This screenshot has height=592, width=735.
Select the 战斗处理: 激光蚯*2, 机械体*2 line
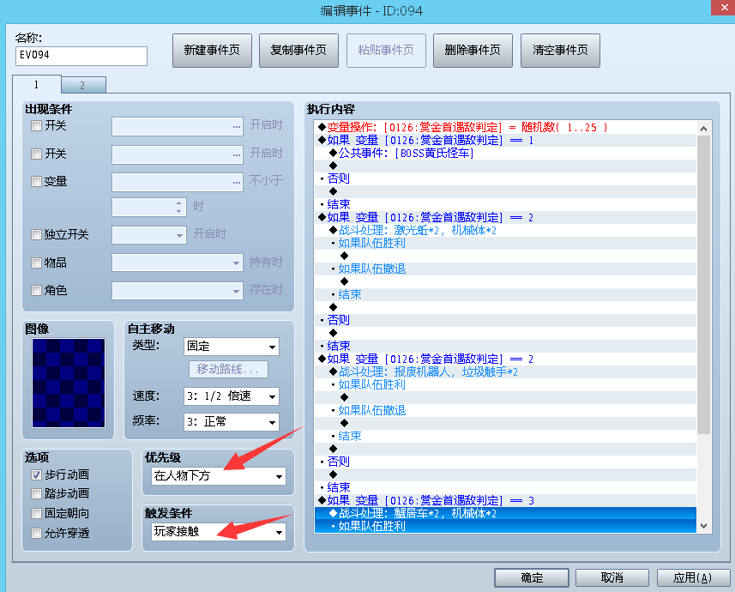coord(505,230)
